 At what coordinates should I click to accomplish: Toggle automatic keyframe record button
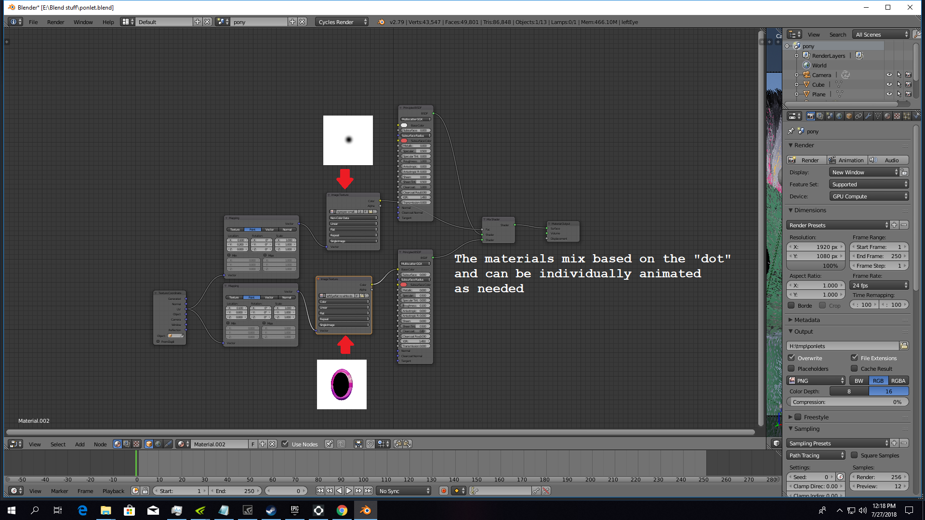(443, 491)
